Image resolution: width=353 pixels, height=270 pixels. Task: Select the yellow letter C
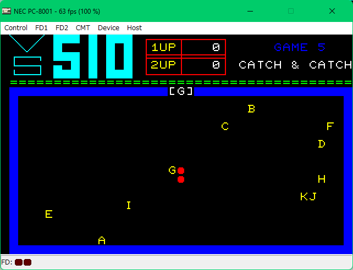[225, 126]
